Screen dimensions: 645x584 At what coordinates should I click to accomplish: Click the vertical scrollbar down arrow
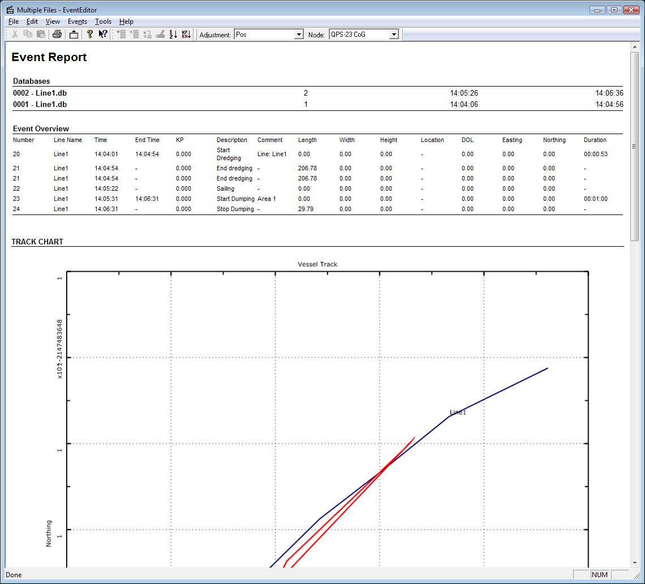[634, 563]
